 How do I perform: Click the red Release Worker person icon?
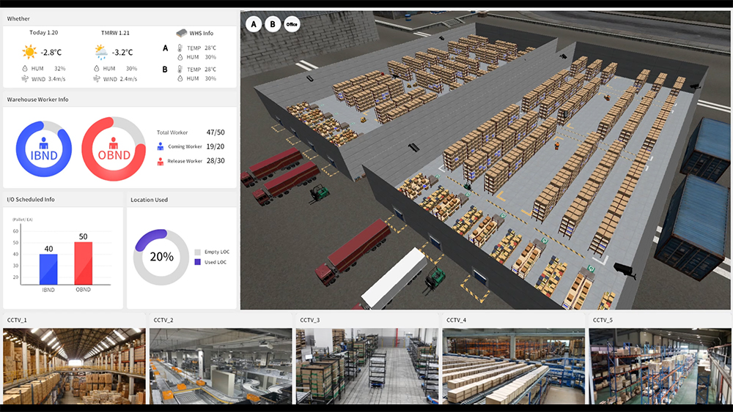coord(161,161)
